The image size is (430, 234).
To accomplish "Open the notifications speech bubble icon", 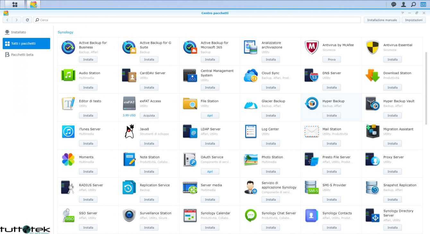I will (x=394, y=4).
